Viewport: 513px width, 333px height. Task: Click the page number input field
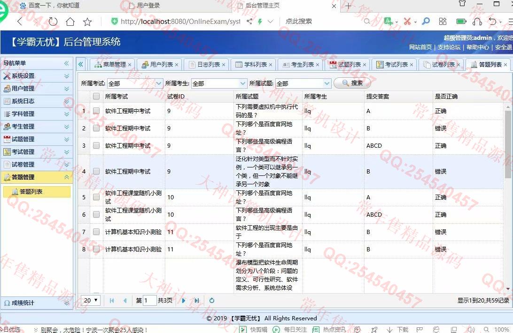pyautogui.click(x=149, y=300)
